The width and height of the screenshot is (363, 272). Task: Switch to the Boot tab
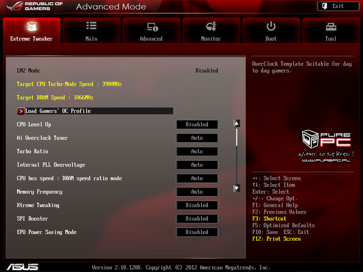(271, 31)
